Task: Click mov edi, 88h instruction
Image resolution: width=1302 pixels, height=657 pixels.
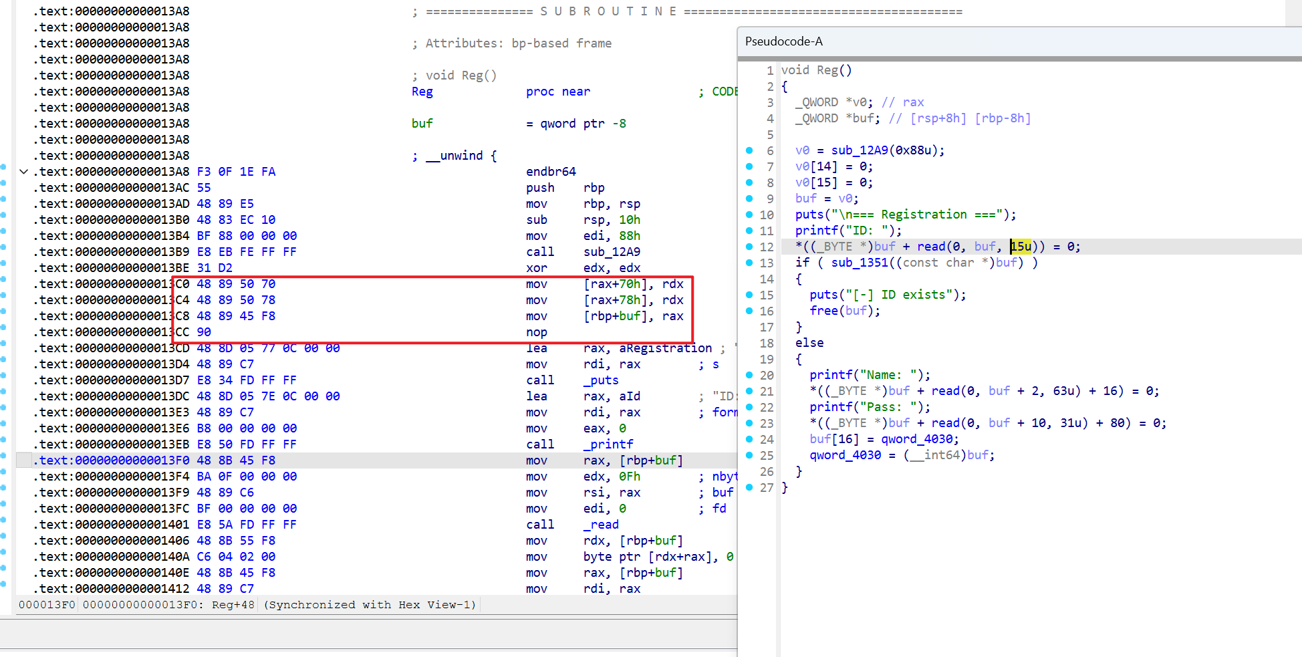Action: pyautogui.click(x=583, y=236)
